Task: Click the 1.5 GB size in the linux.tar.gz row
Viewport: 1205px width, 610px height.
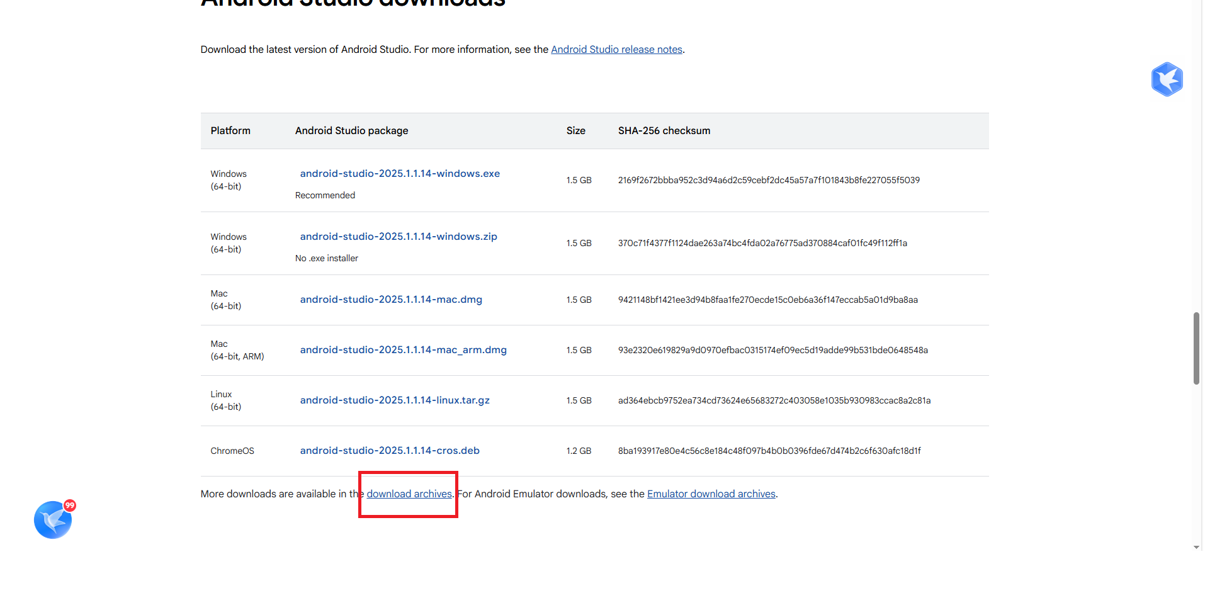Action: 579,400
